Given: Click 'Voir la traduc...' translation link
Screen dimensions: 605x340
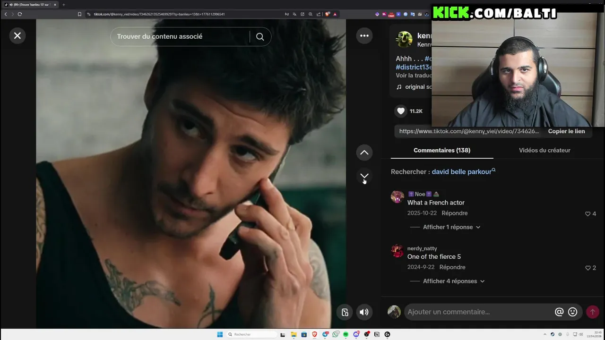Looking at the screenshot, I should 414,76.
